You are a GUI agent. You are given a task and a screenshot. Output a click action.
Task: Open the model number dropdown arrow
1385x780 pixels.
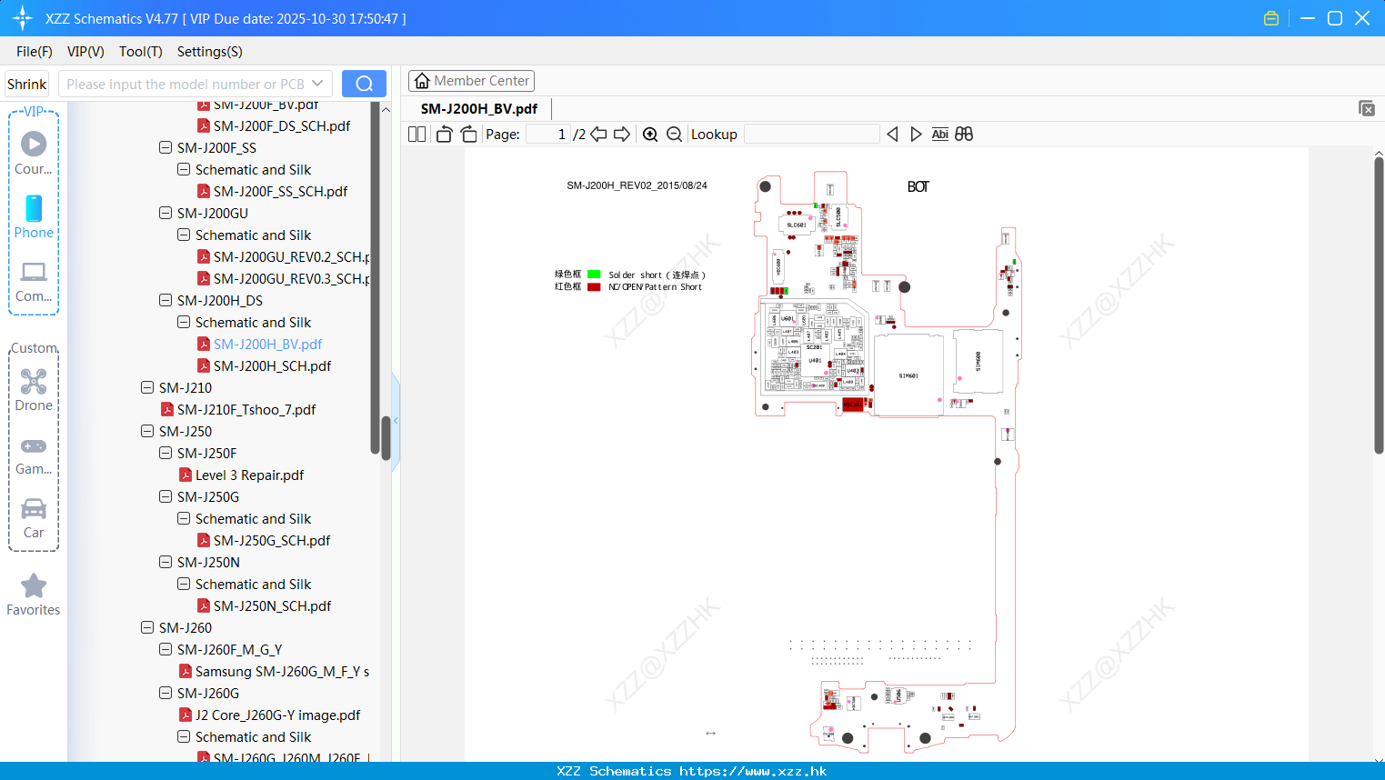(317, 84)
